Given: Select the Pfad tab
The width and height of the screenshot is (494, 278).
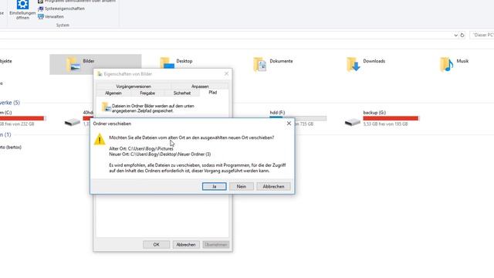Looking at the screenshot, I should tap(213, 93).
